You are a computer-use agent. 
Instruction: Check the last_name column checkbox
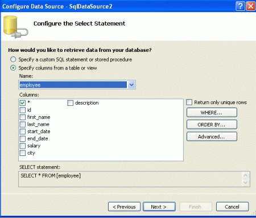[23, 125]
